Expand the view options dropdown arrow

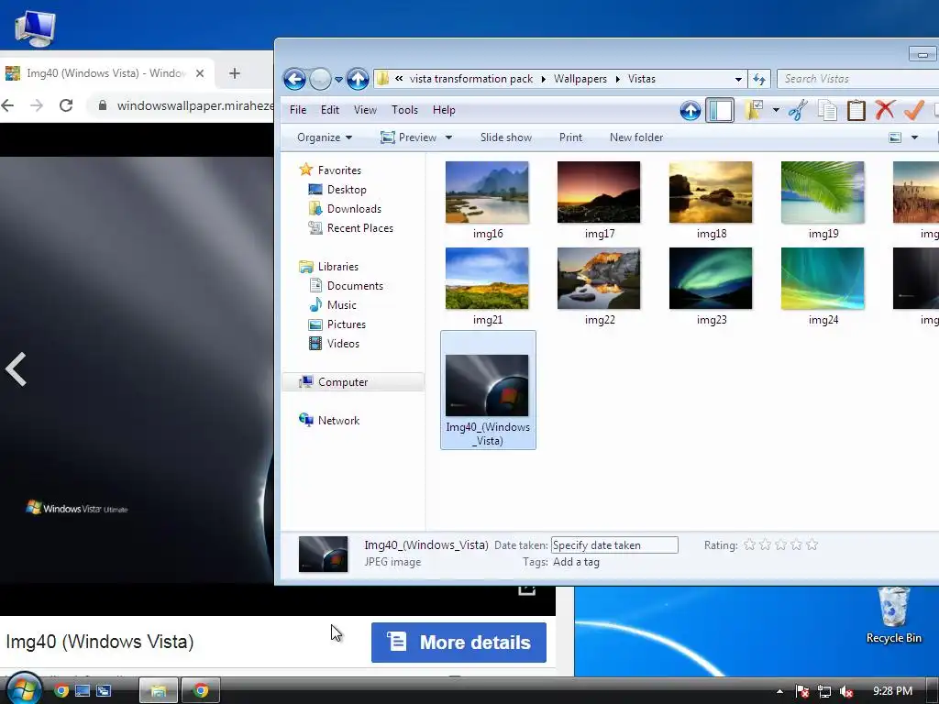914,137
